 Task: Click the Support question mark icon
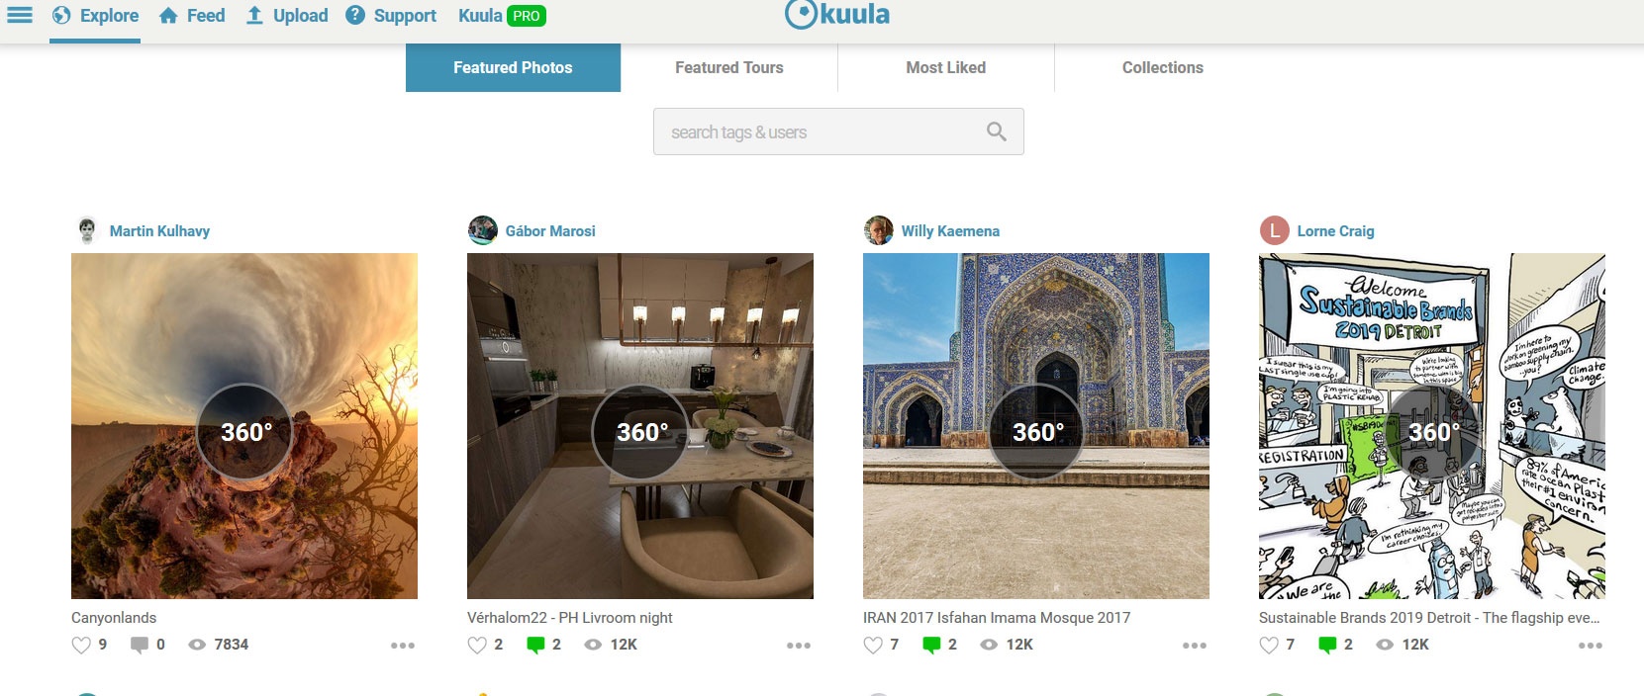point(355,15)
